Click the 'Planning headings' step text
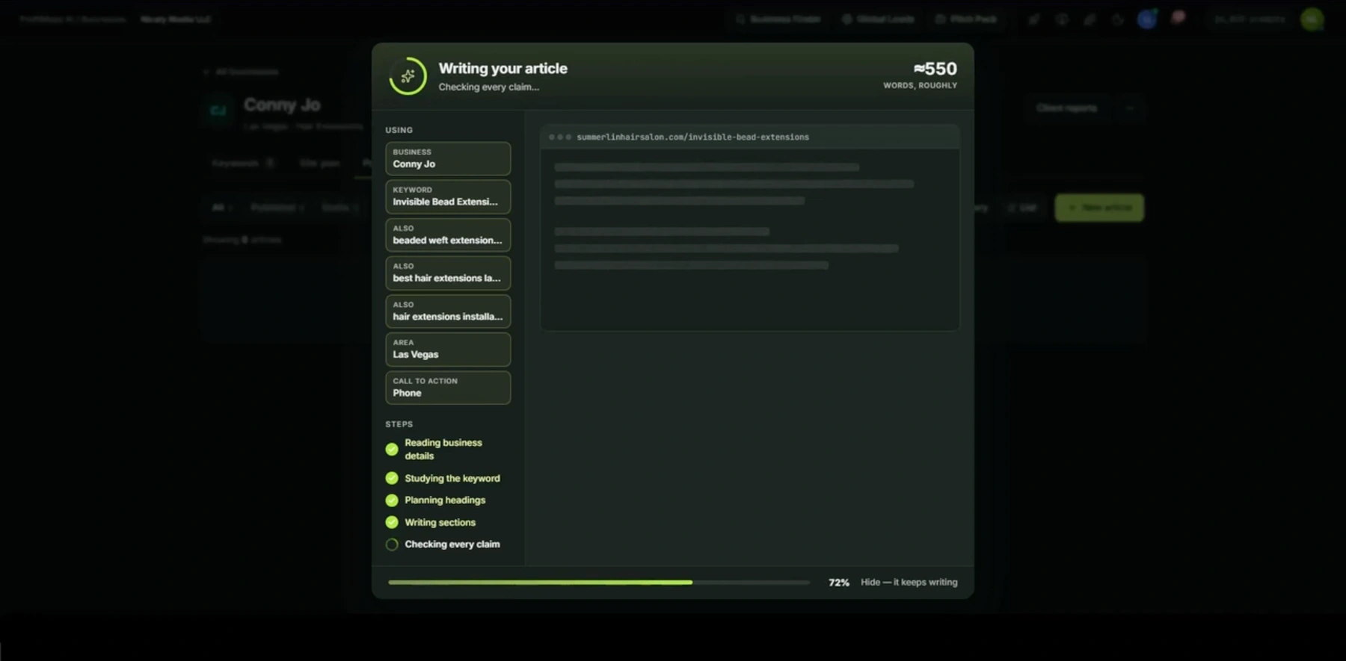Screen dimensions: 1346x661 click(445, 500)
